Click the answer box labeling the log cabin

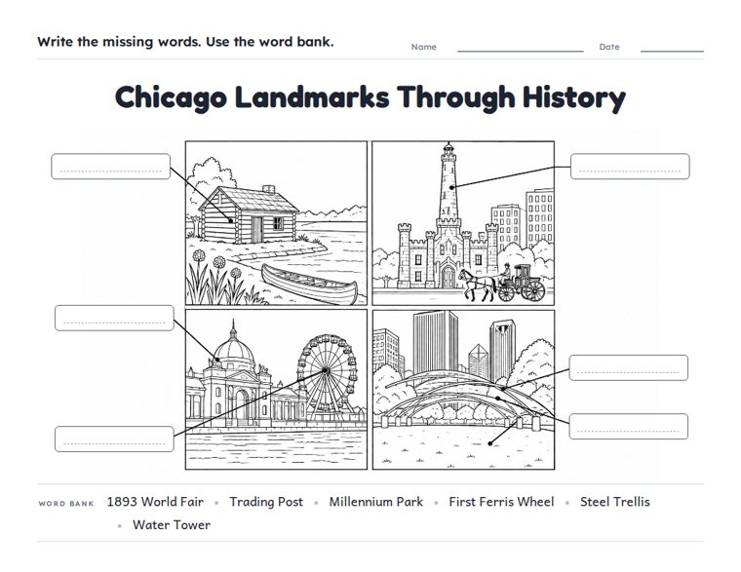110,167
